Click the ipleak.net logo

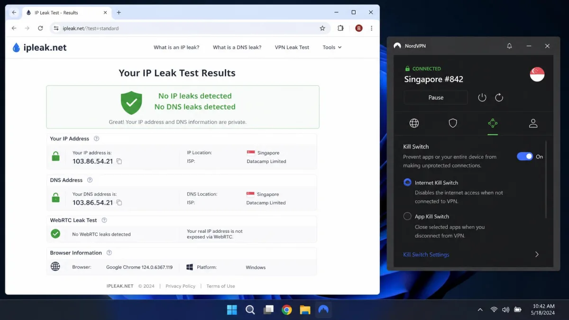coord(39,47)
